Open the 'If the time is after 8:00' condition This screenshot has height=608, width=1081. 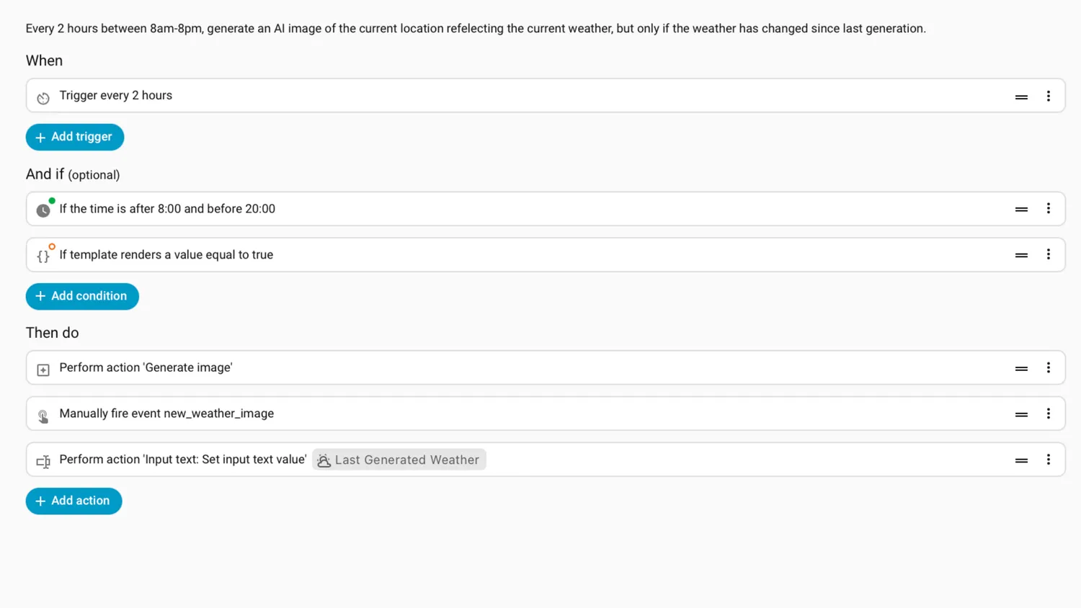(546, 209)
